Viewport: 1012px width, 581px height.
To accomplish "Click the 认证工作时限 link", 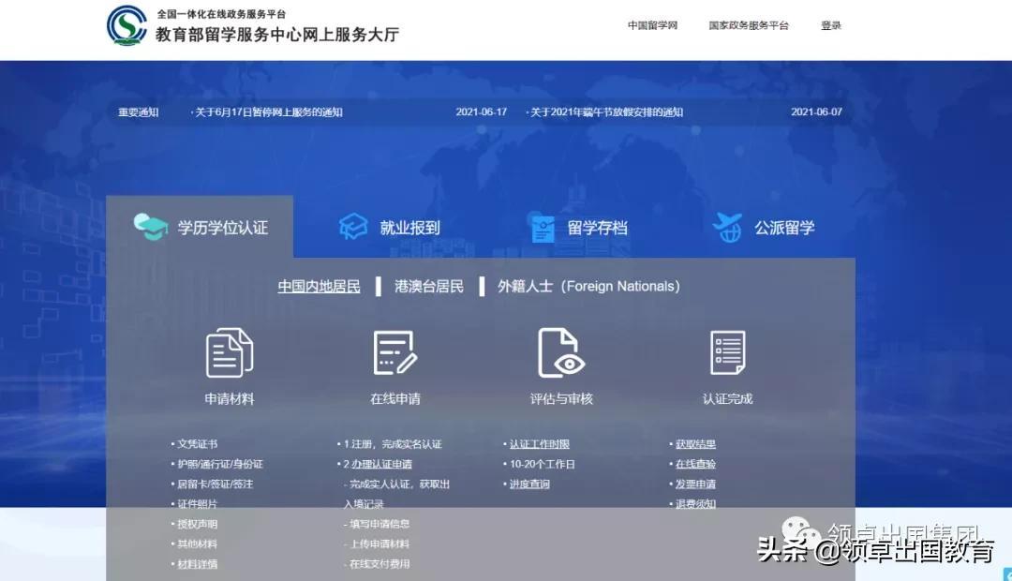I will point(539,444).
